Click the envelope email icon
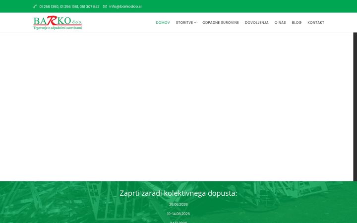The width and height of the screenshot is (357, 223). point(105,6)
